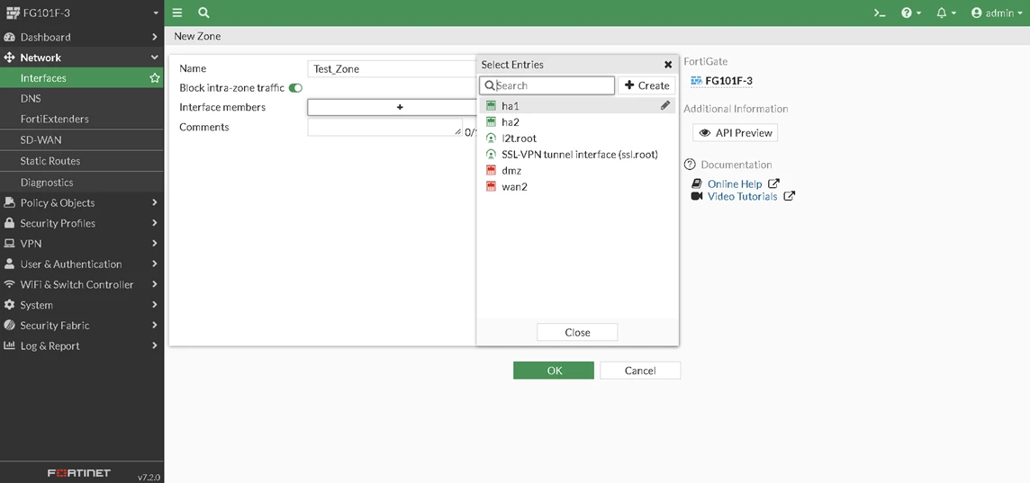Click the Log & Report chart icon
The width and height of the screenshot is (1030, 483).
[x=9, y=346]
